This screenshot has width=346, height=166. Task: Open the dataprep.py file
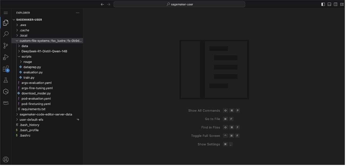click(47, 67)
